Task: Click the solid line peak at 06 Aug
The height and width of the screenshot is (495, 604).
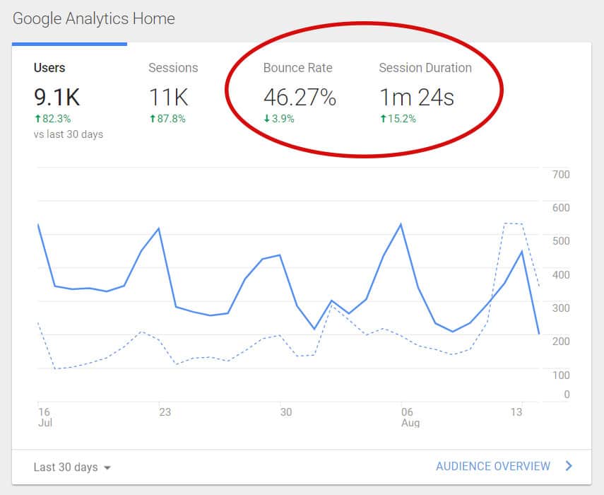Action: (x=401, y=224)
